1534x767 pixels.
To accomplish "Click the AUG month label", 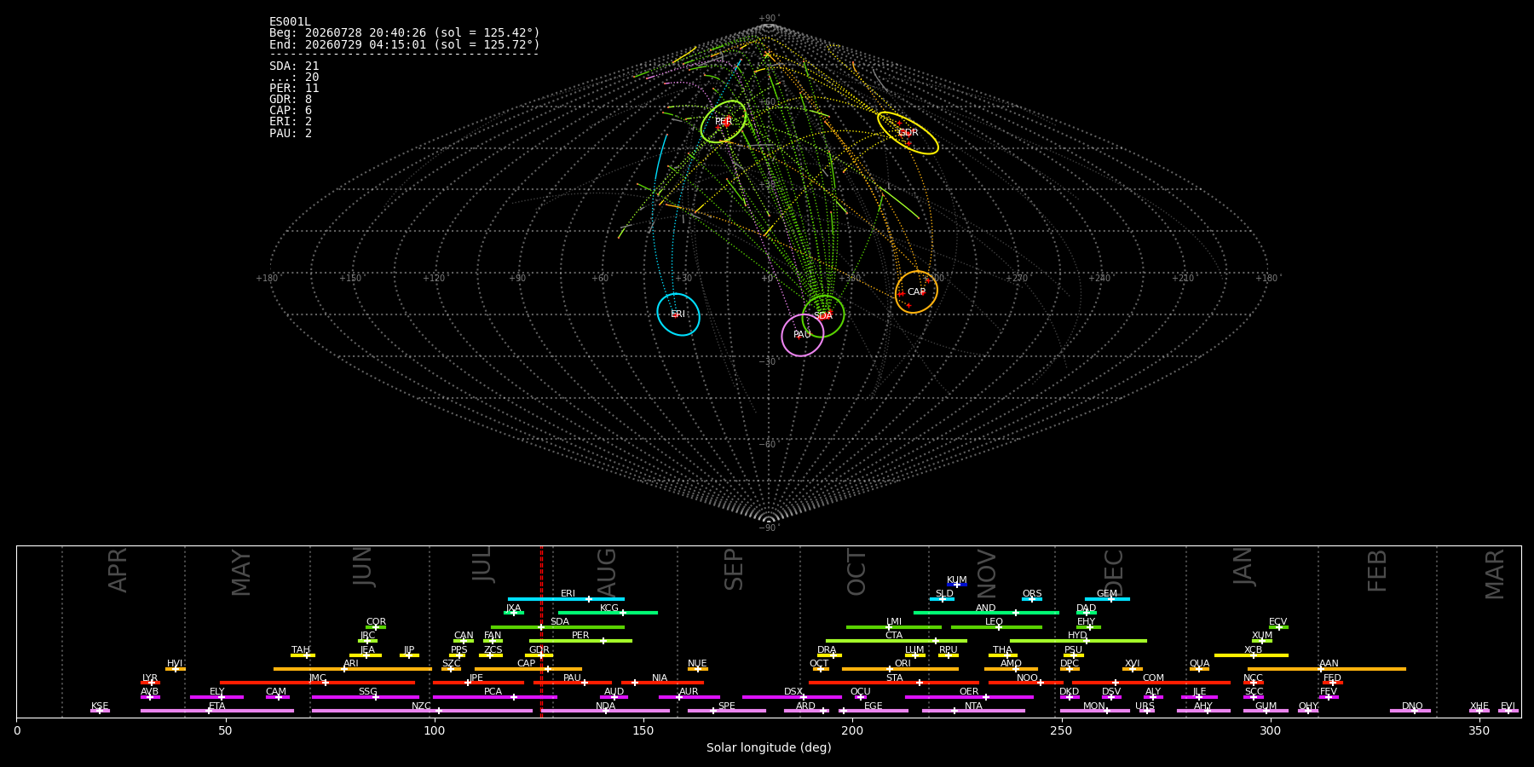I will [606, 571].
